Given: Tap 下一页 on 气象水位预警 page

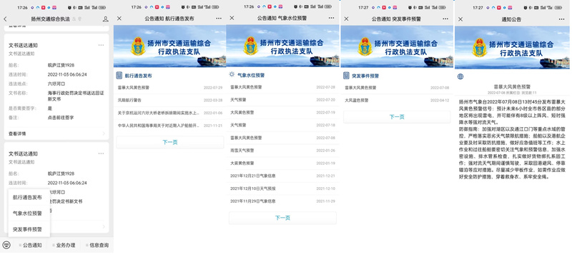Looking at the screenshot, I should [x=282, y=218].
